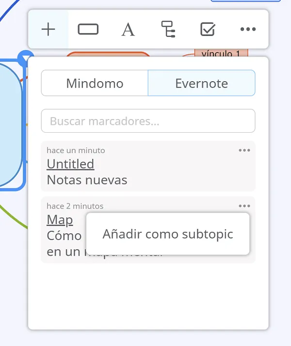
Task: Select the topic shape rectangle icon
Action: point(88,29)
